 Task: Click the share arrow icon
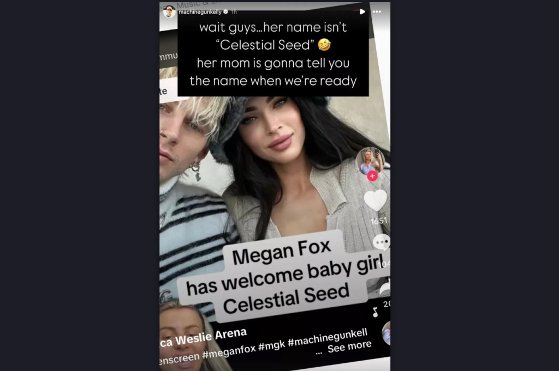click(x=384, y=287)
